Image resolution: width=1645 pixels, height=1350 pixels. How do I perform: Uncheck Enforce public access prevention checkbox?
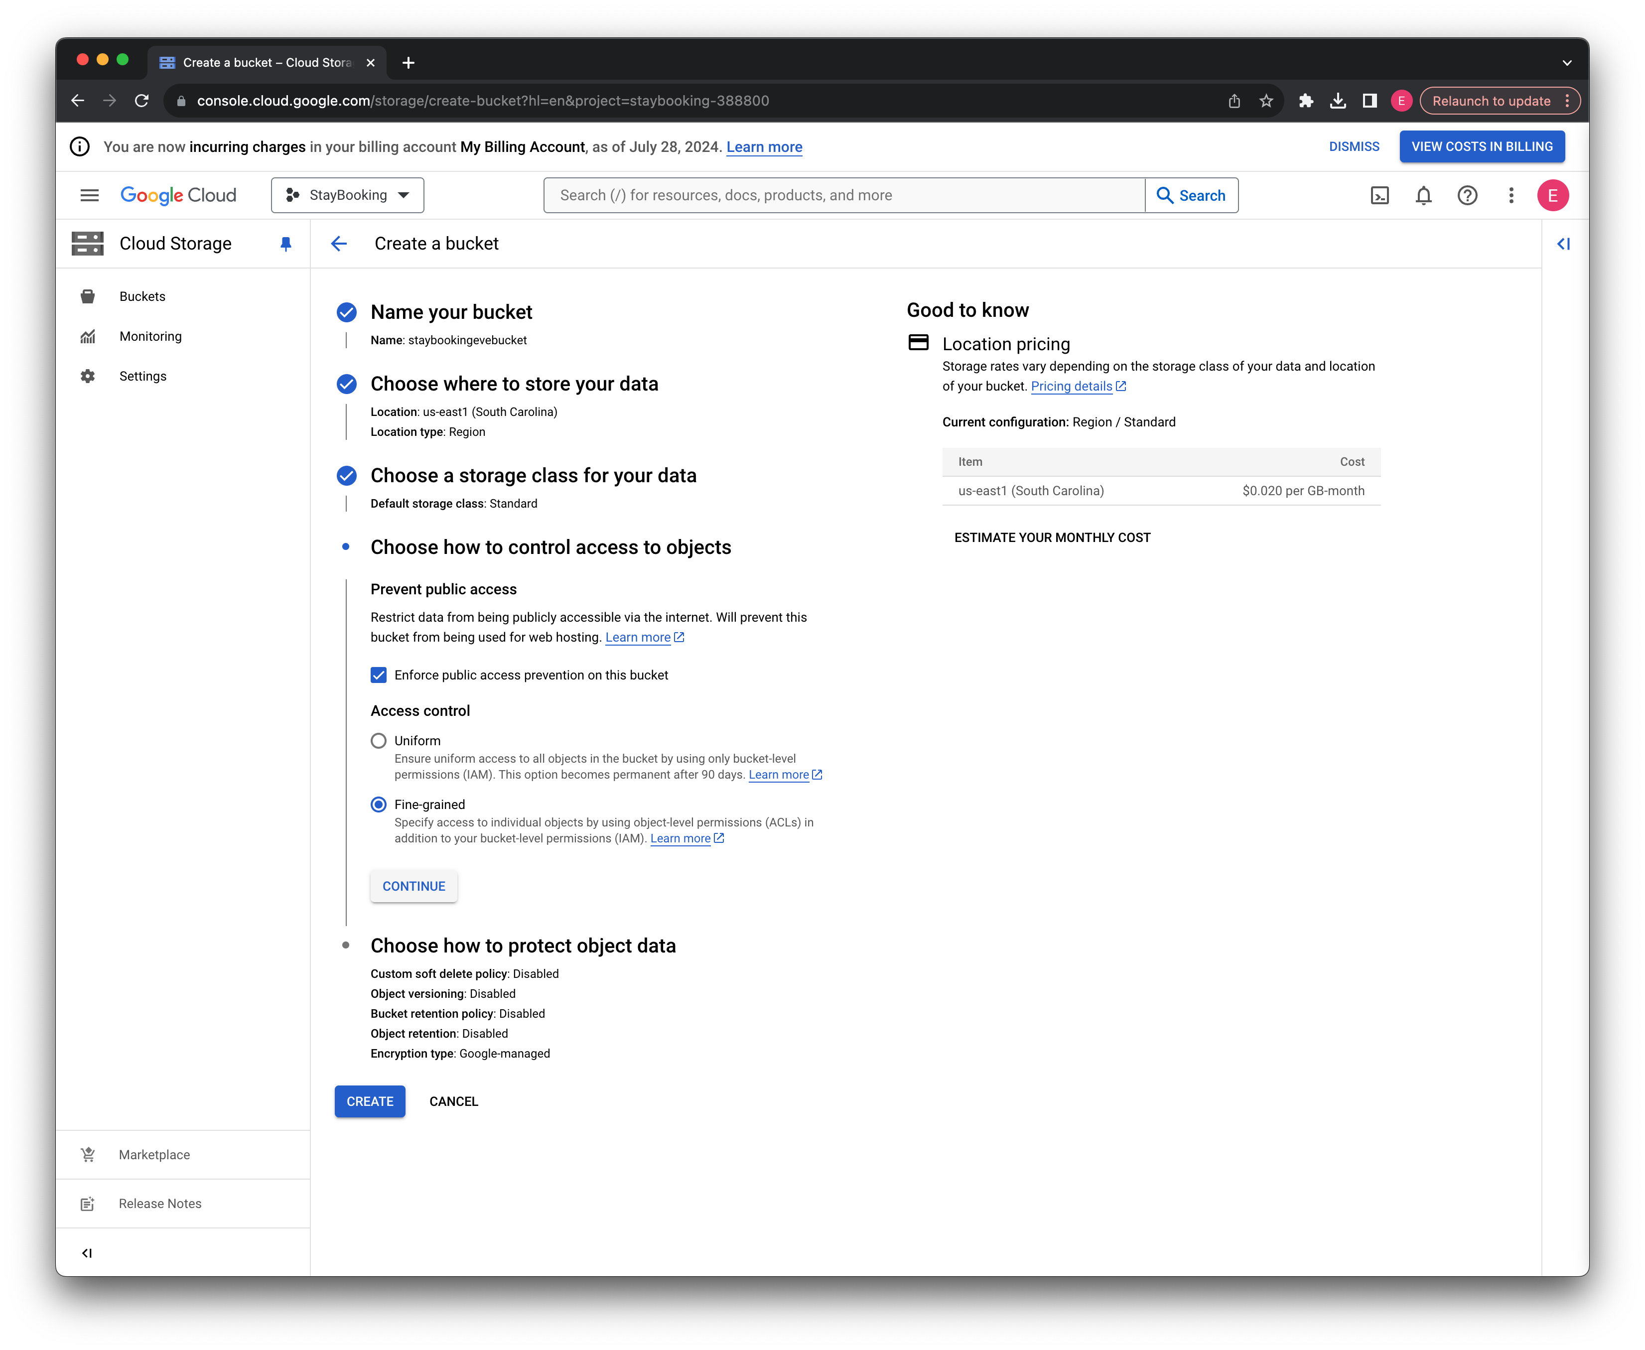(x=379, y=675)
